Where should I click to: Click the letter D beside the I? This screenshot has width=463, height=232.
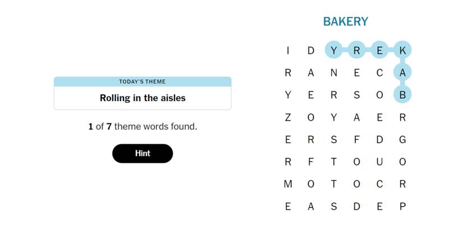(x=311, y=51)
